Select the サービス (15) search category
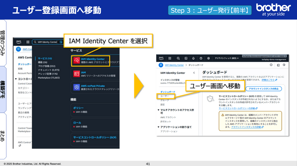 pos(45,58)
